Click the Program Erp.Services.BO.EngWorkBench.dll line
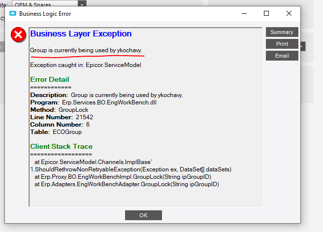This screenshot has height=232, width=323. point(94,102)
